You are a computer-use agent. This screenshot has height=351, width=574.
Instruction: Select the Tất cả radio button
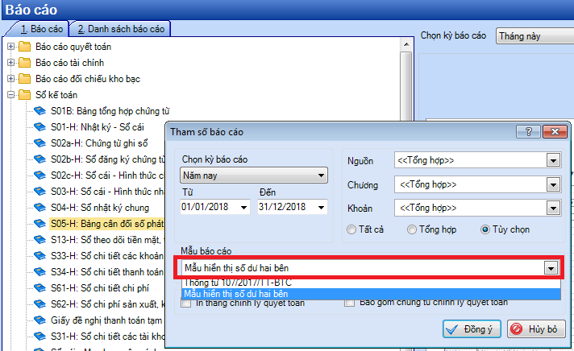(351, 229)
